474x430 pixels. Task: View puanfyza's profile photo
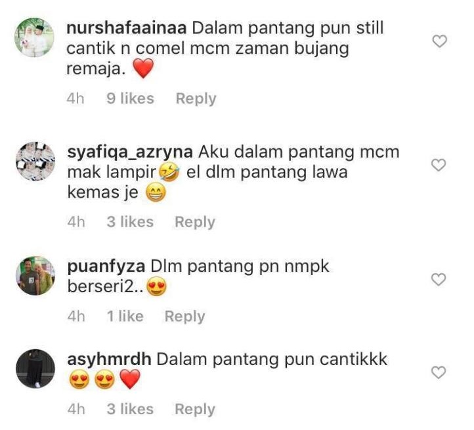click(x=35, y=276)
